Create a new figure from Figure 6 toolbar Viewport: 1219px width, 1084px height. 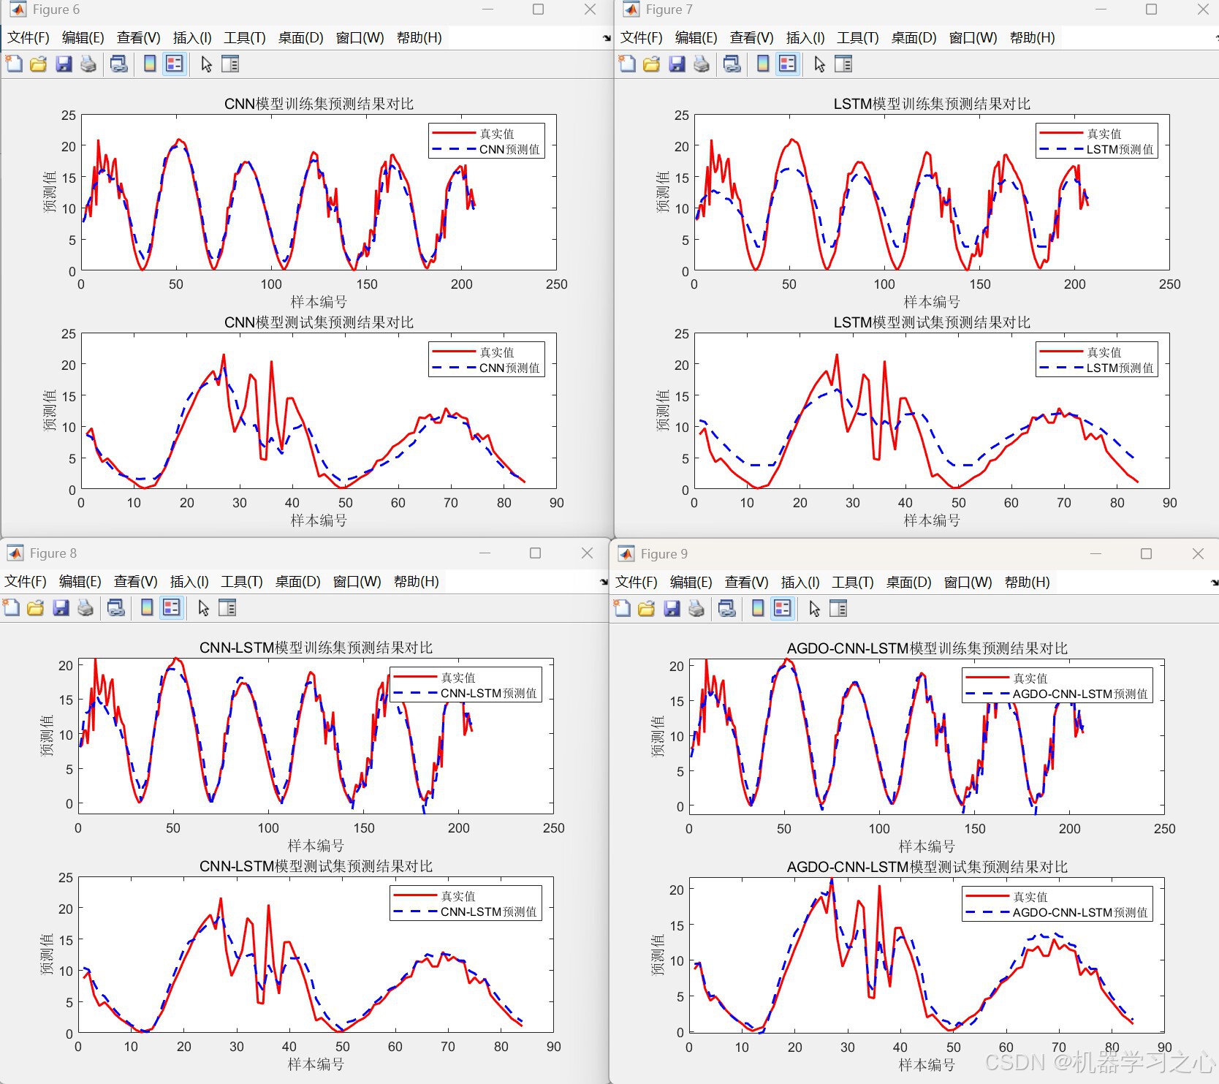coord(14,64)
